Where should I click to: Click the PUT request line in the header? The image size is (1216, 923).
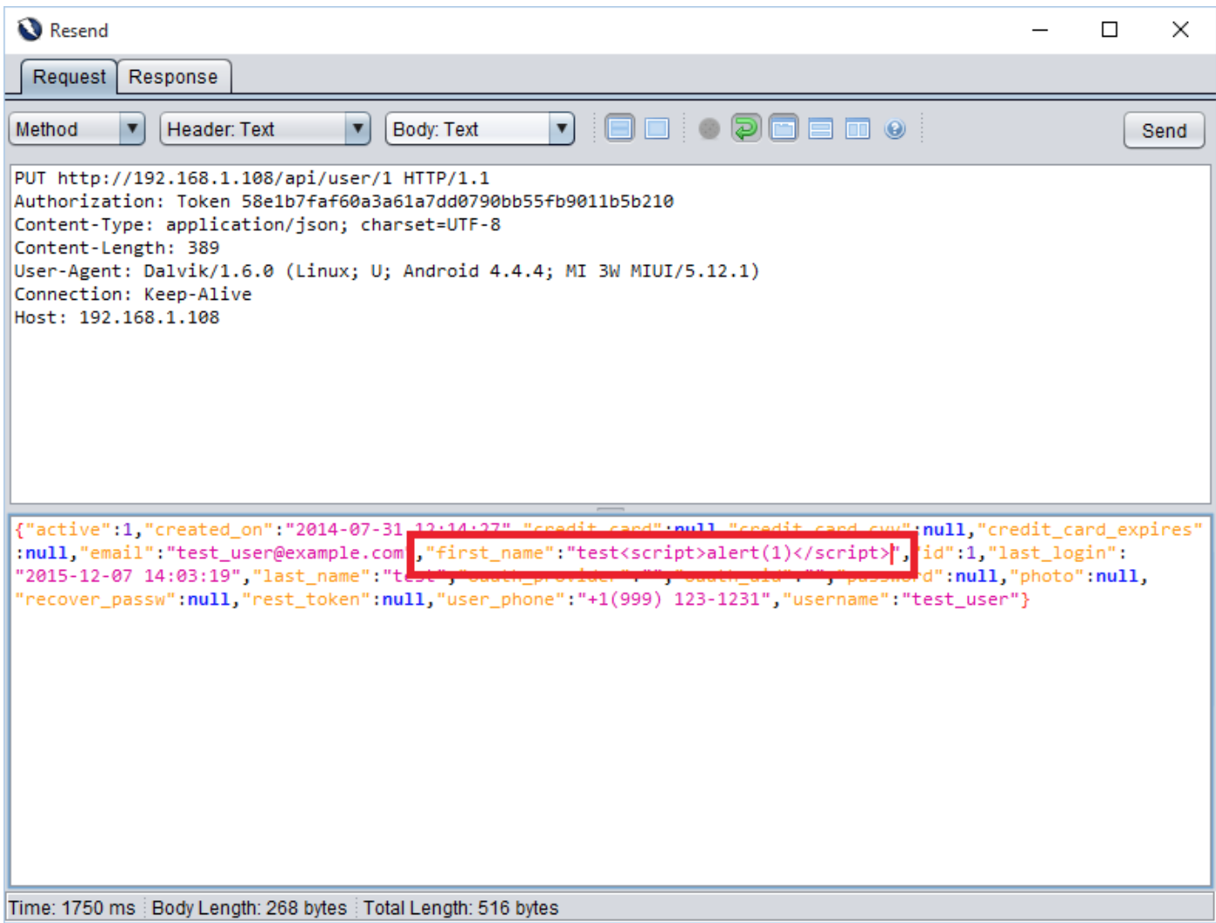click(x=252, y=178)
